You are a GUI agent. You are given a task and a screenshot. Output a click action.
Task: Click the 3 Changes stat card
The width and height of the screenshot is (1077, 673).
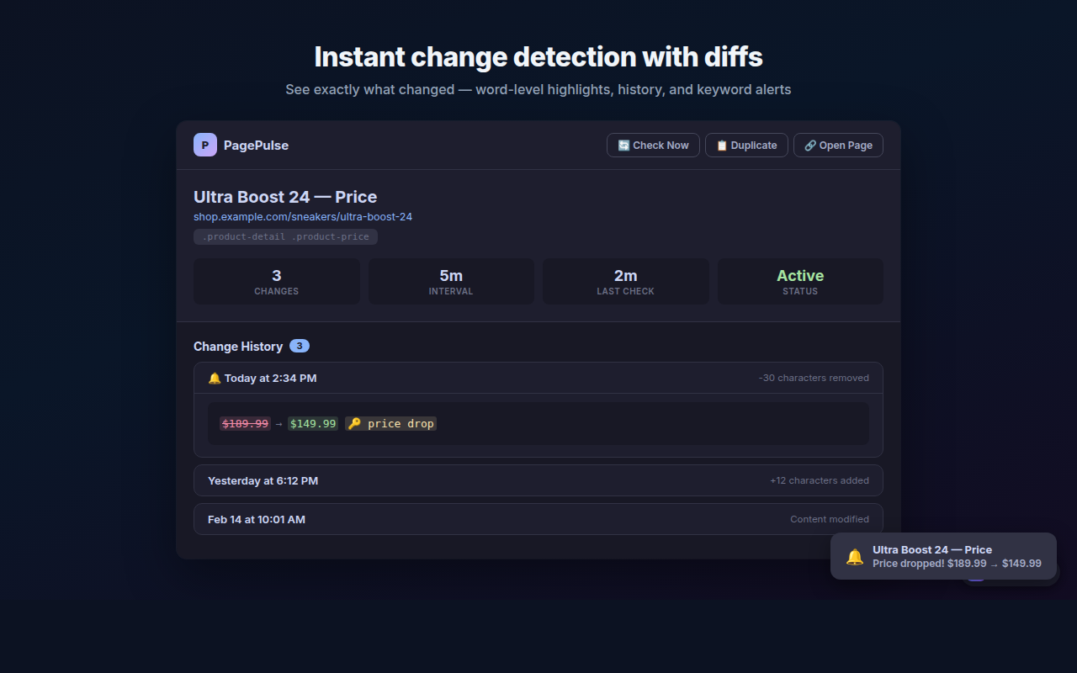[x=277, y=281]
